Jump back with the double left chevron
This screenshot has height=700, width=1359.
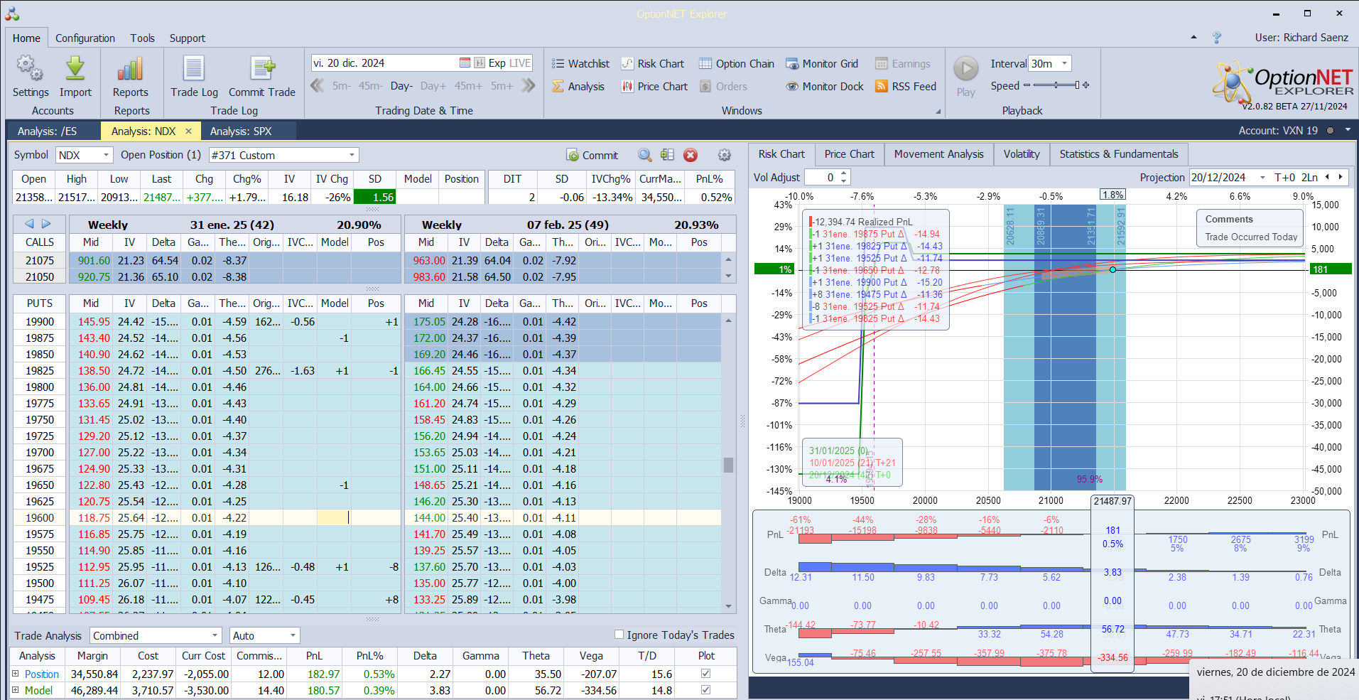(x=317, y=85)
